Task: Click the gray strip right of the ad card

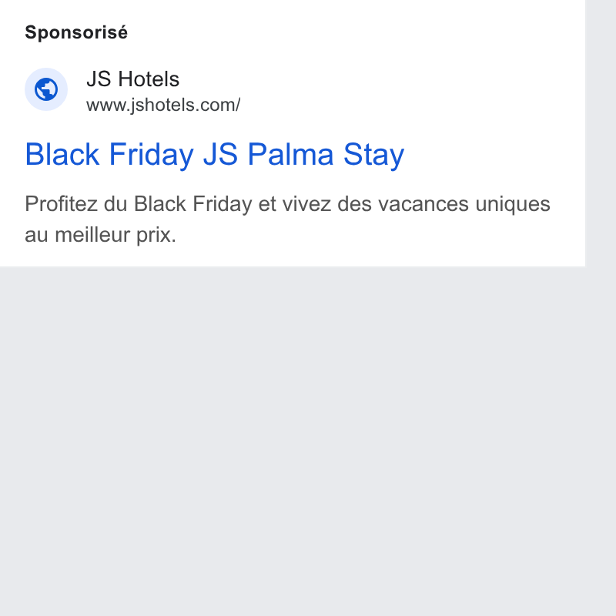Action: point(601,133)
